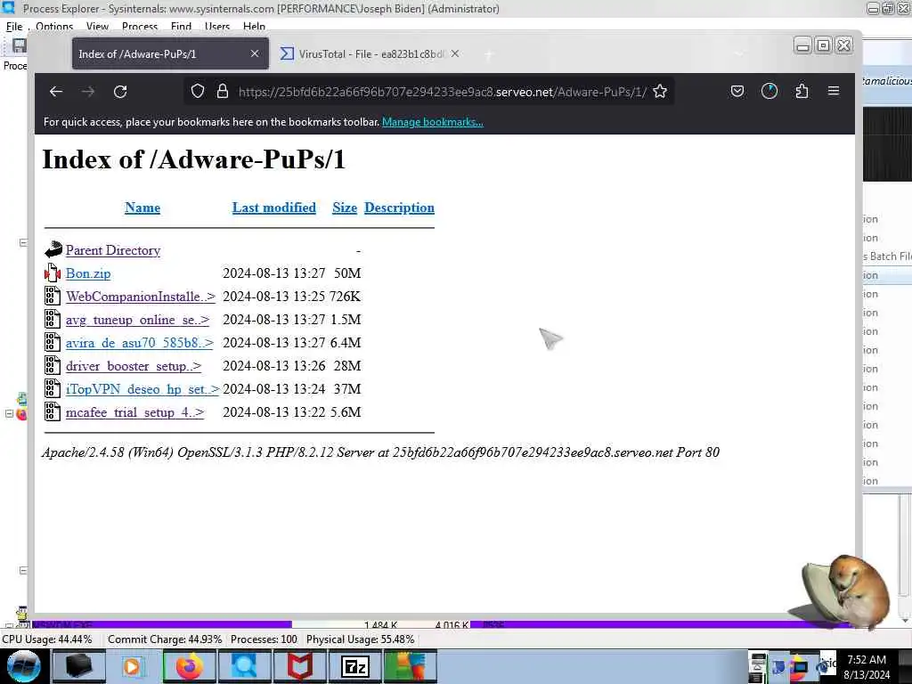Image resolution: width=912 pixels, height=684 pixels.
Task: Click the CPU Usage 44.44% status entry
Action: [47, 639]
